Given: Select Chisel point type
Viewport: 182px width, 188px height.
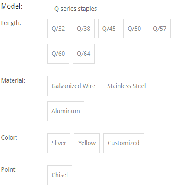Looking at the screenshot, I should [60, 175].
